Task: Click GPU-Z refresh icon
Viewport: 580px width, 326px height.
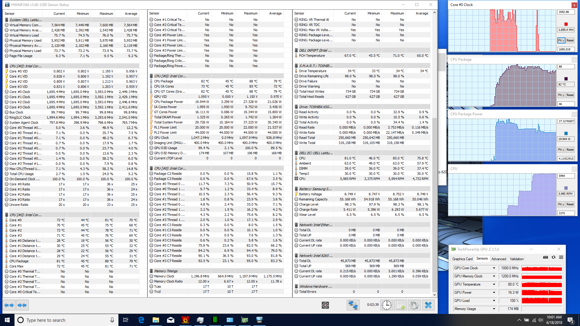Action: 553,257
